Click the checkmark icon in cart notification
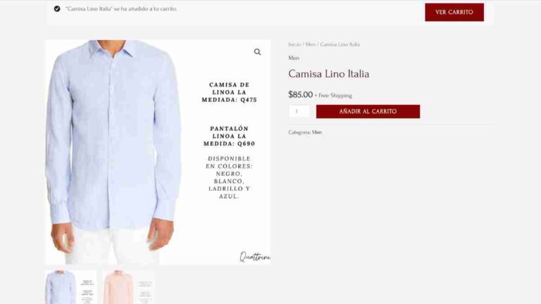Viewport: 541px width, 304px height. pyautogui.click(x=57, y=8)
